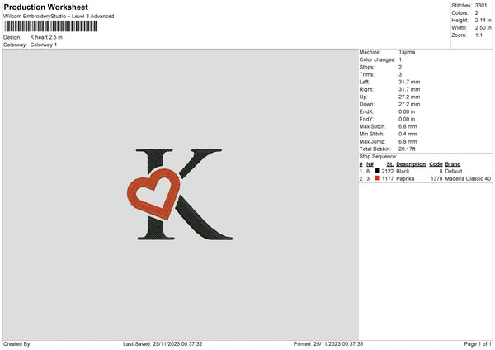Click the EndX value 0.00 in
This screenshot has width=495, height=350.
pos(407,111)
